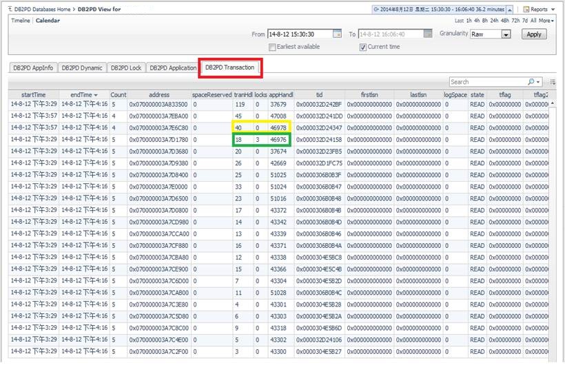Image resolution: width=565 pixels, height=365 pixels.
Task: Click the To date calendar picker icon
Action: point(428,34)
